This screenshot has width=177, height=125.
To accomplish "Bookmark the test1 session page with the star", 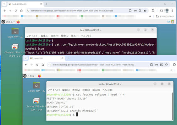I will [145, 11].
